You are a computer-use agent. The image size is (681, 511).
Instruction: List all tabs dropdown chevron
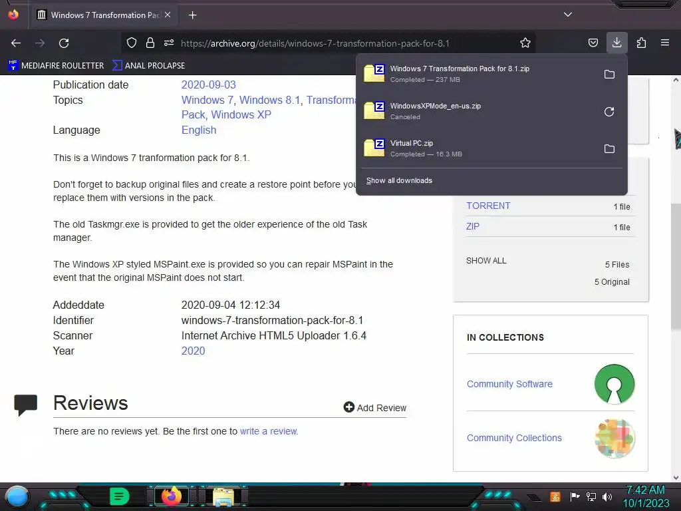[568, 15]
